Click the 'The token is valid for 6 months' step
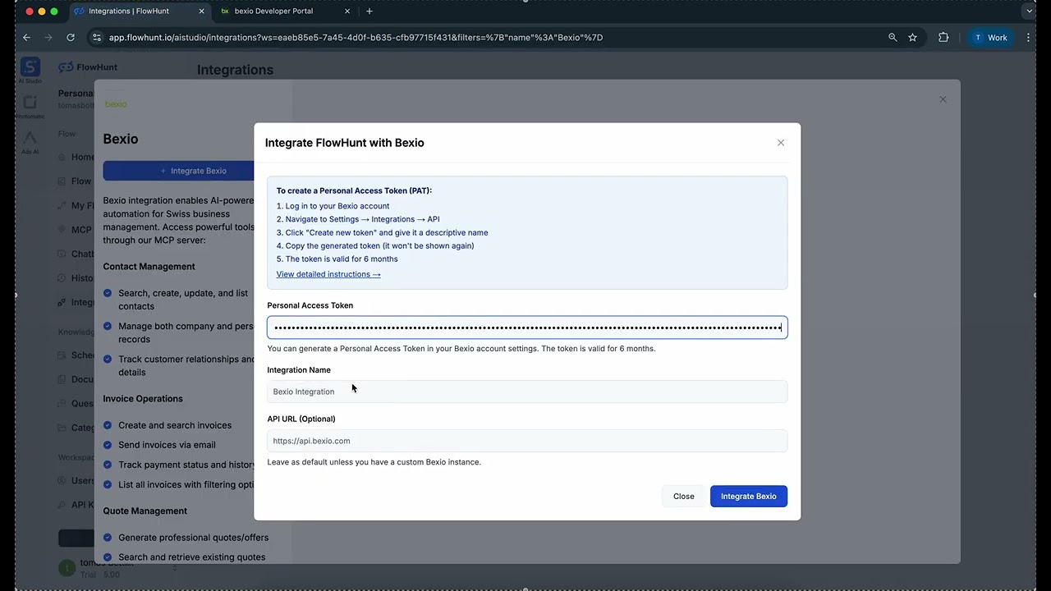The width and height of the screenshot is (1051, 591). [x=342, y=259]
